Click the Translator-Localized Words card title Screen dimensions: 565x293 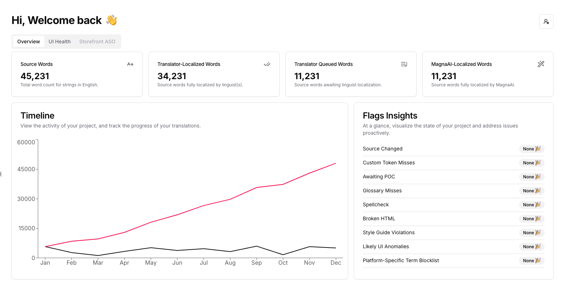click(x=189, y=64)
